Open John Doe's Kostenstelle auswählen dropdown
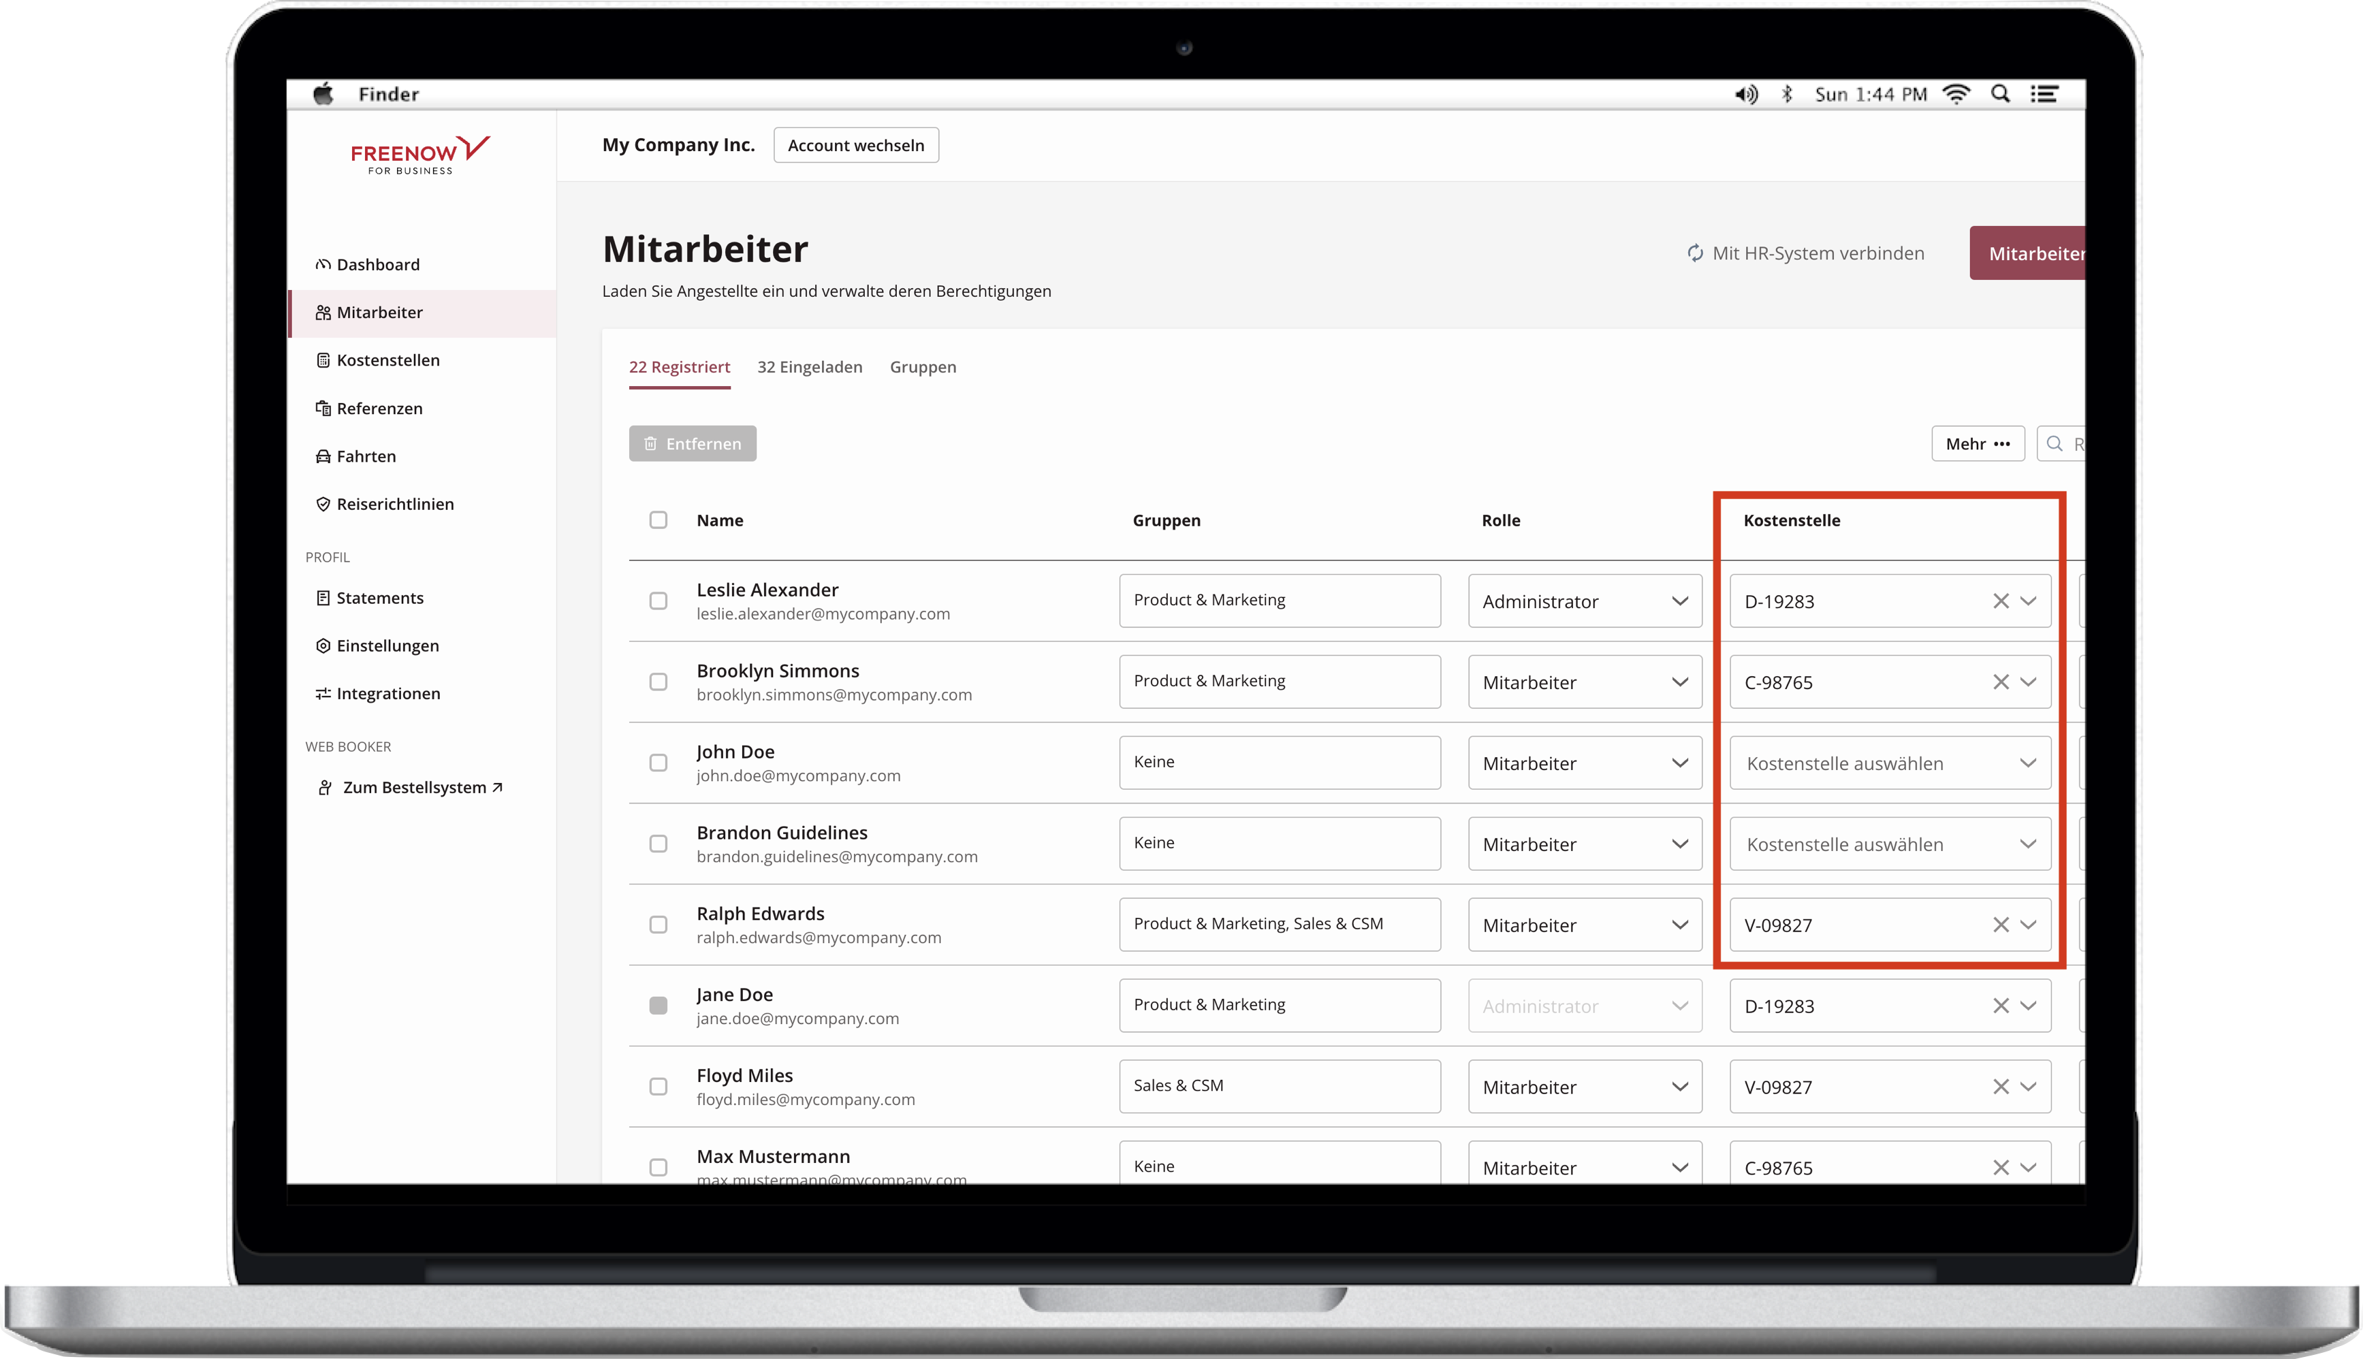Image resolution: width=2363 pixels, height=1359 pixels. click(x=1890, y=763)
